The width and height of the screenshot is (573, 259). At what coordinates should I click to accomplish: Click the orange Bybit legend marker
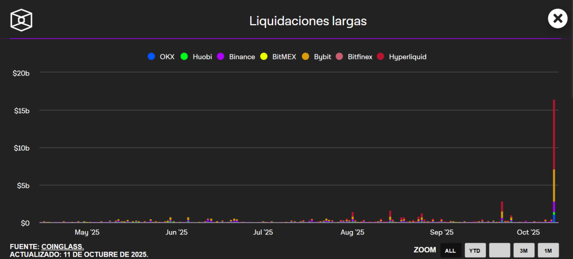click(x=305, y=56)
